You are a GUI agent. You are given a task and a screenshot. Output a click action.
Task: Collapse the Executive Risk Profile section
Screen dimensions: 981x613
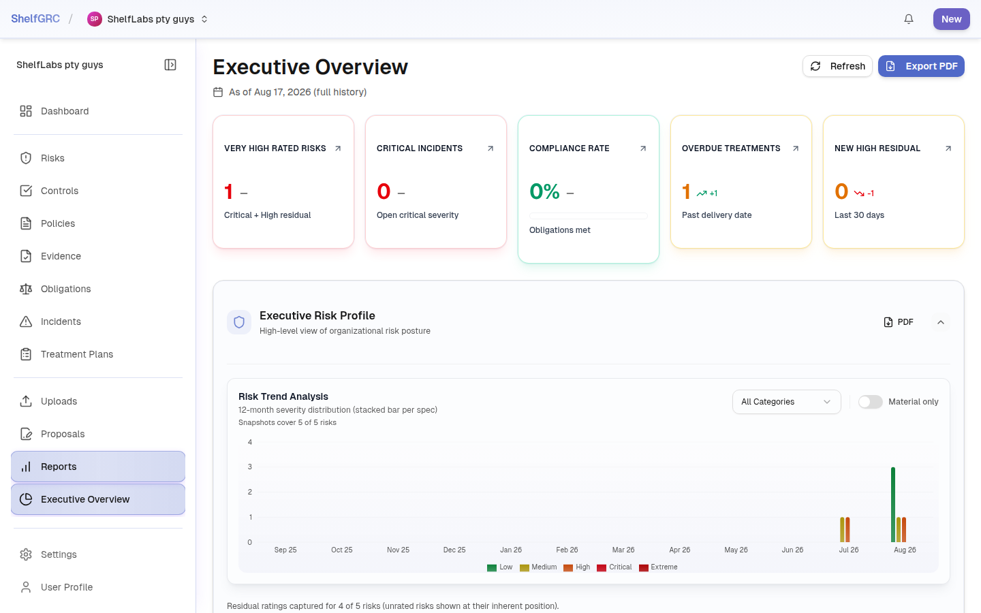[941, 322]
